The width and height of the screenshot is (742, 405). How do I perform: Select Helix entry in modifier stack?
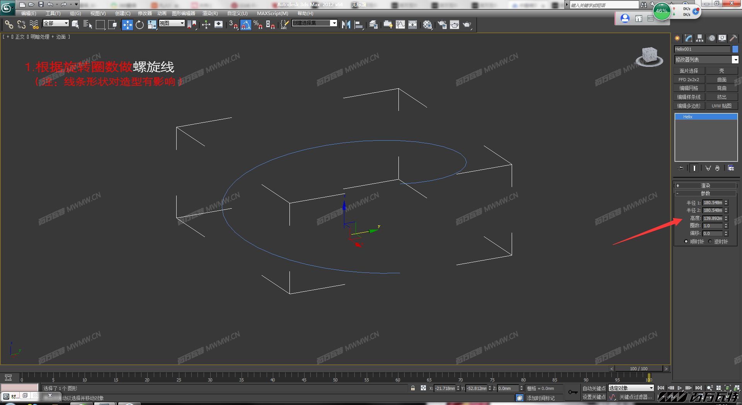pyautogui.click(x=706, y=117)
